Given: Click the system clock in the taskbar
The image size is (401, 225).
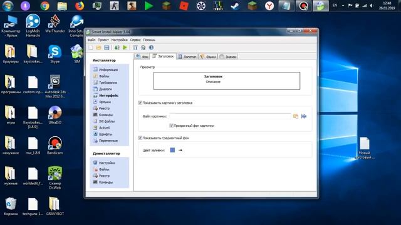Looking at the screenshot, I should 387,6.
